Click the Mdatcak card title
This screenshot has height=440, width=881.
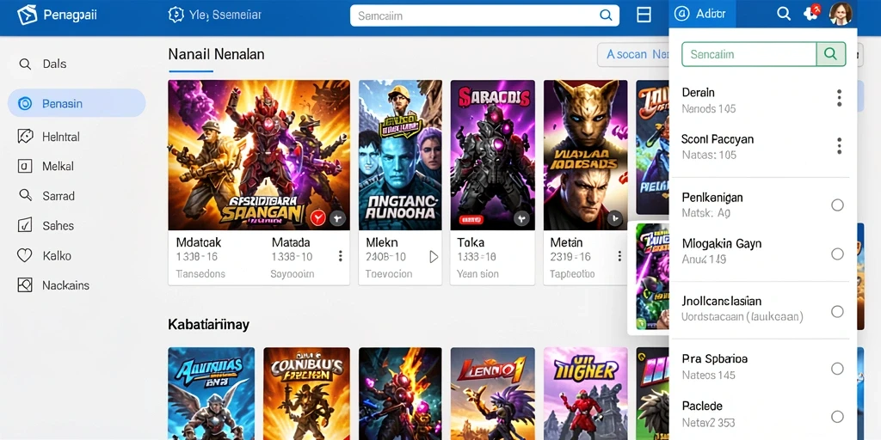(x=199, y=242)
